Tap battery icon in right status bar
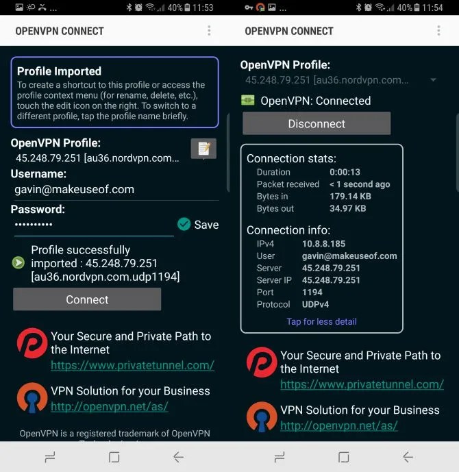Image resolution: width=459 pixels, height=472 pixels. click(417, 8)
